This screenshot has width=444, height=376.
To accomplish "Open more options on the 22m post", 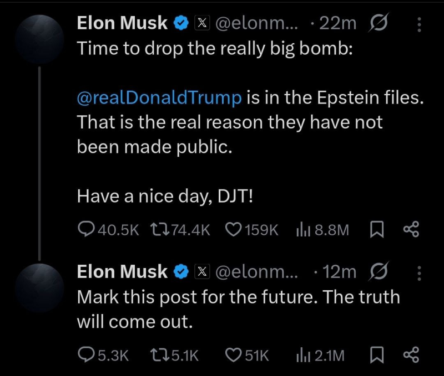I will 419,24.
